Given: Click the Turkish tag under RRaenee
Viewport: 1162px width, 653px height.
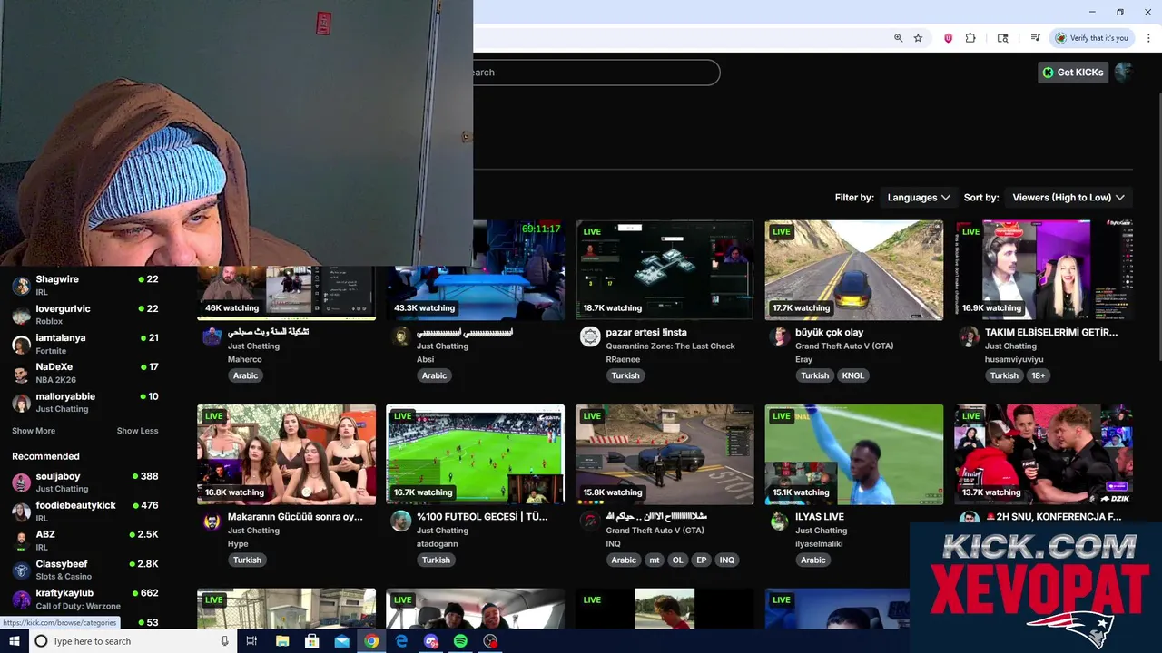Looking at the screenshot, I should [625, 375].
